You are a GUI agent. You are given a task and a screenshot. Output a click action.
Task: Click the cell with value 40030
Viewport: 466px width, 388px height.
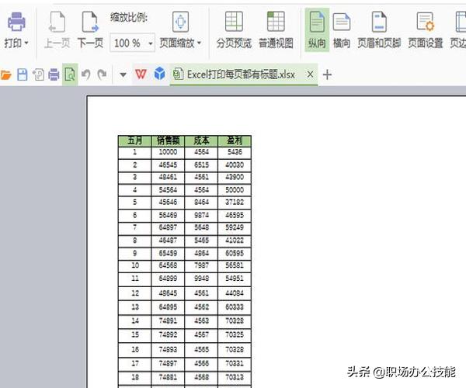[x=235, y=165]
